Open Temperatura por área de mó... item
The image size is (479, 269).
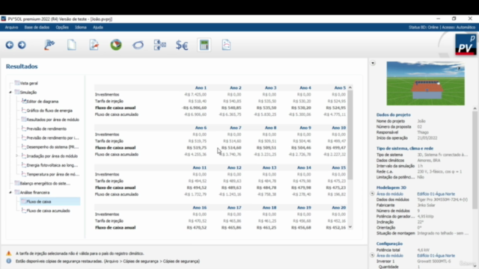click(53, 174)
